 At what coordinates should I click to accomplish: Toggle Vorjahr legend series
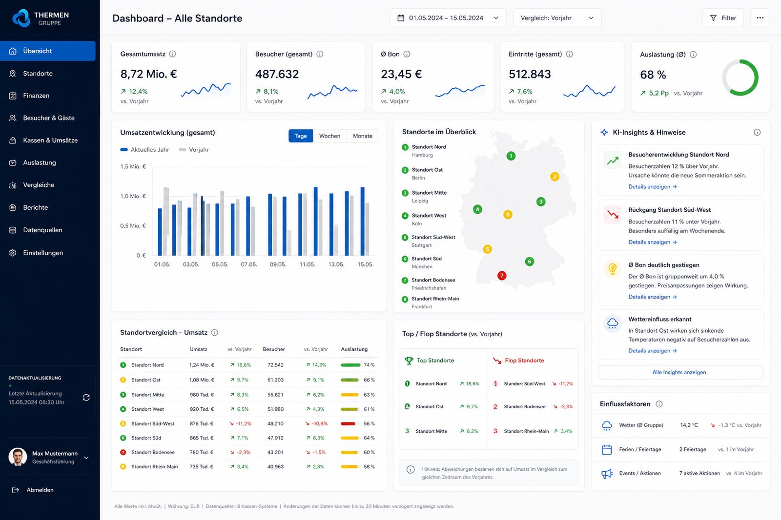[194, 150]
